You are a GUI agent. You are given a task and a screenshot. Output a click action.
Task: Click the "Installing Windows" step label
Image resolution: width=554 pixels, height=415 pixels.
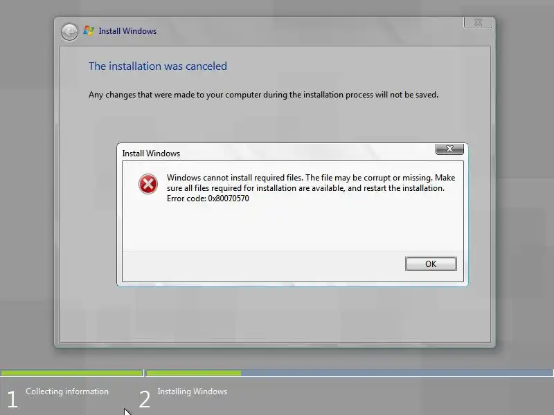point(193,391)
